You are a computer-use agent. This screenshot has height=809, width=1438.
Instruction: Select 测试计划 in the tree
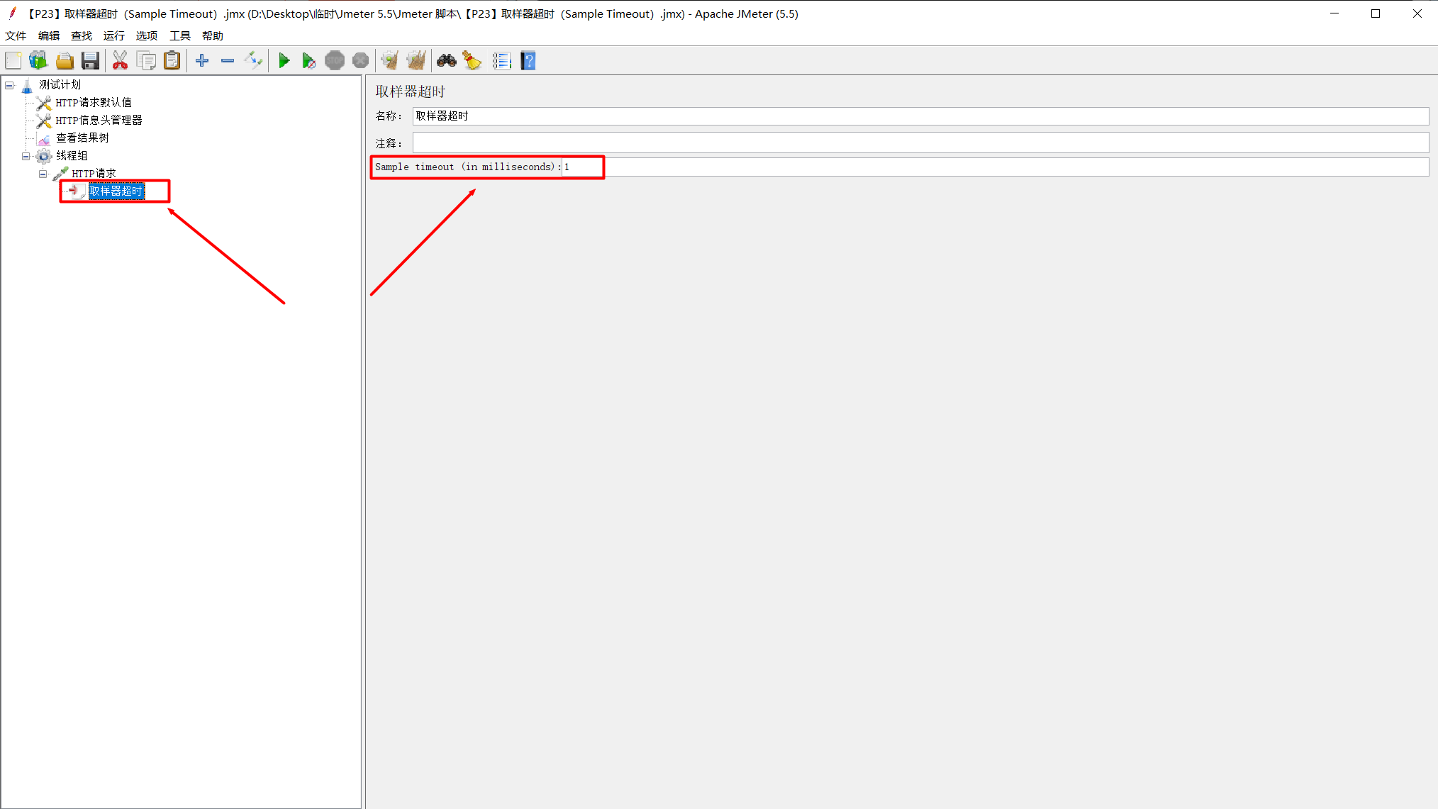pyautogui.click(x=60, y=85)
